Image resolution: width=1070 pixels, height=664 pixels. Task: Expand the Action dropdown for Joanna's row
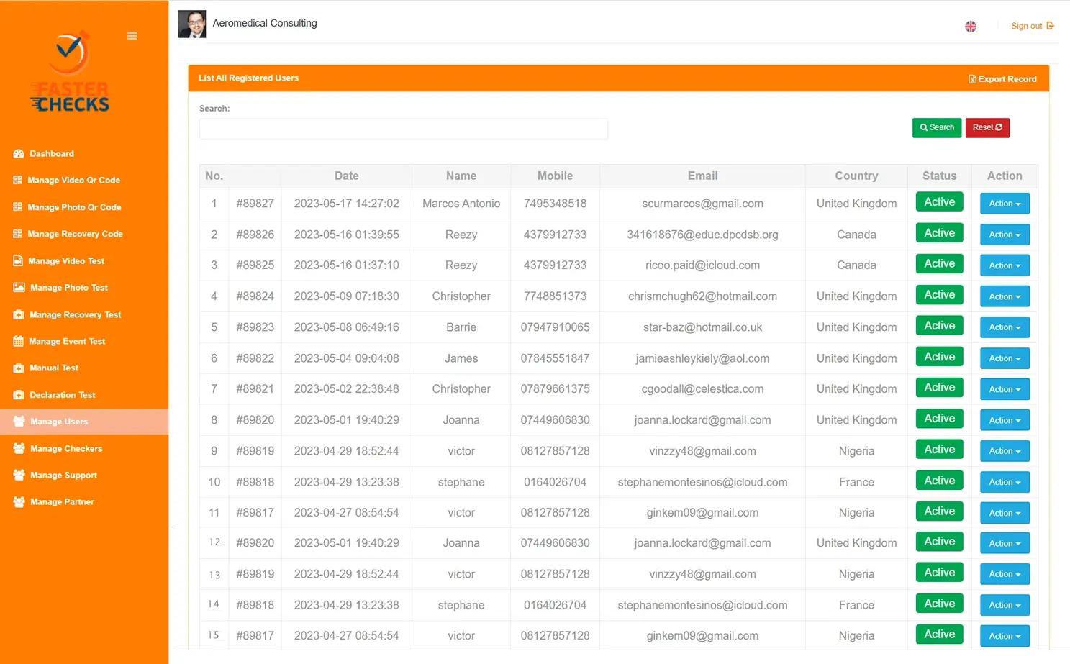[1005, 419]
